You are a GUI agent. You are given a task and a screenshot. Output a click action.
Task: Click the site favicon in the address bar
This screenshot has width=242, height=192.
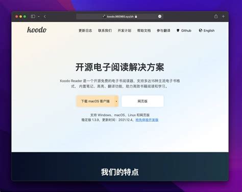tap(104, 16)
